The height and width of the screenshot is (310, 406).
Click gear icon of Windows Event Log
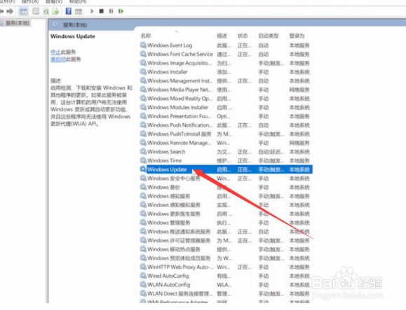coord(143,45)
